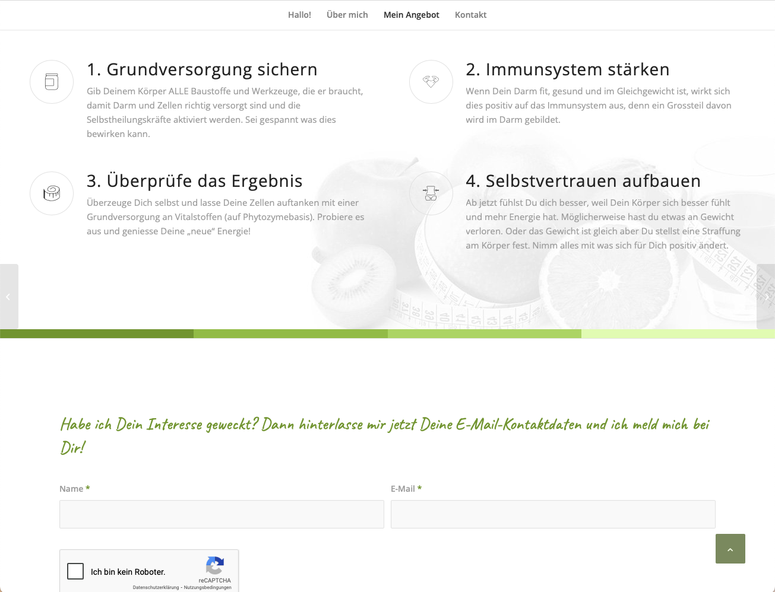Click the Name input field
The image size is (775, 592).
[x=222, y=514]
